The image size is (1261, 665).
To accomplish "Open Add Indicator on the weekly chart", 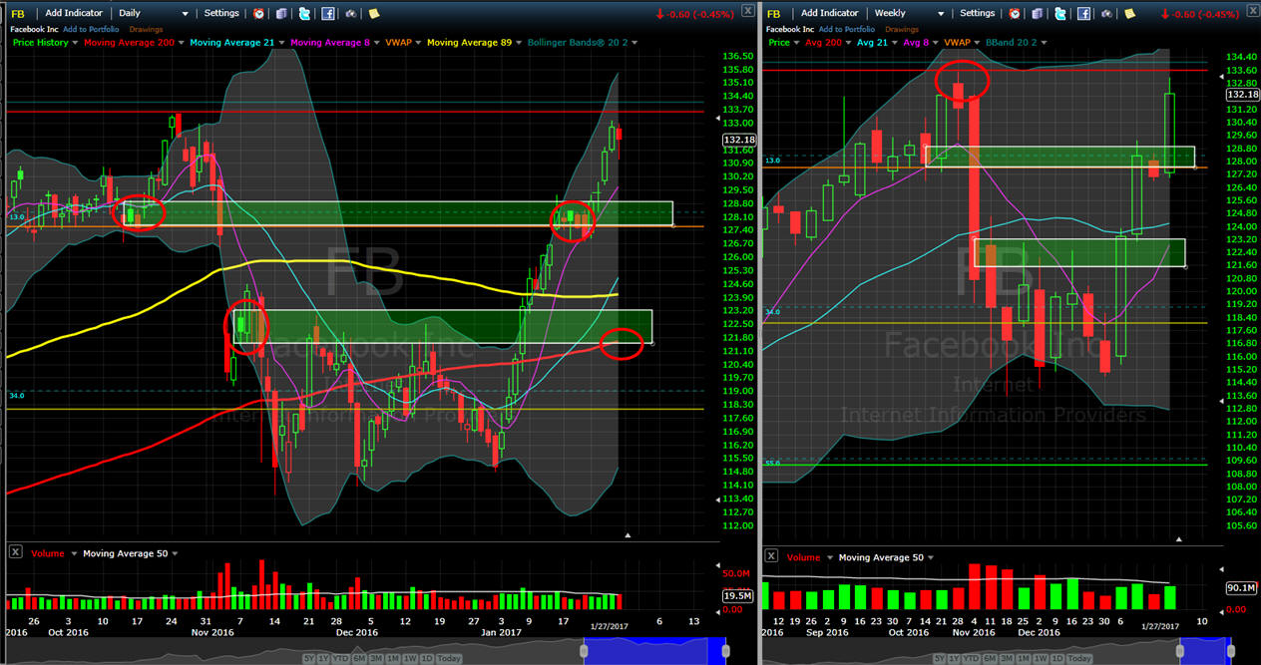I will tap(829, 14).
